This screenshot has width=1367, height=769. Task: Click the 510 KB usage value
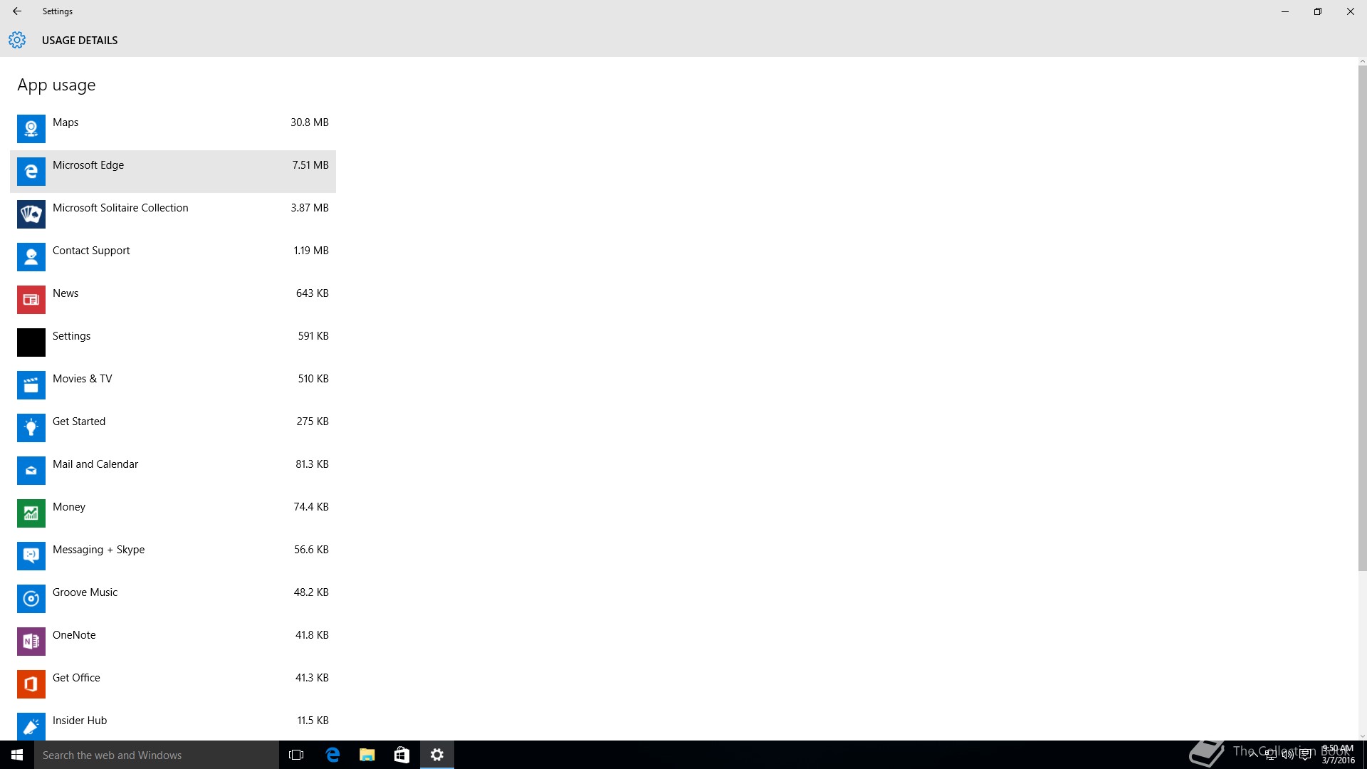[313, 379]
